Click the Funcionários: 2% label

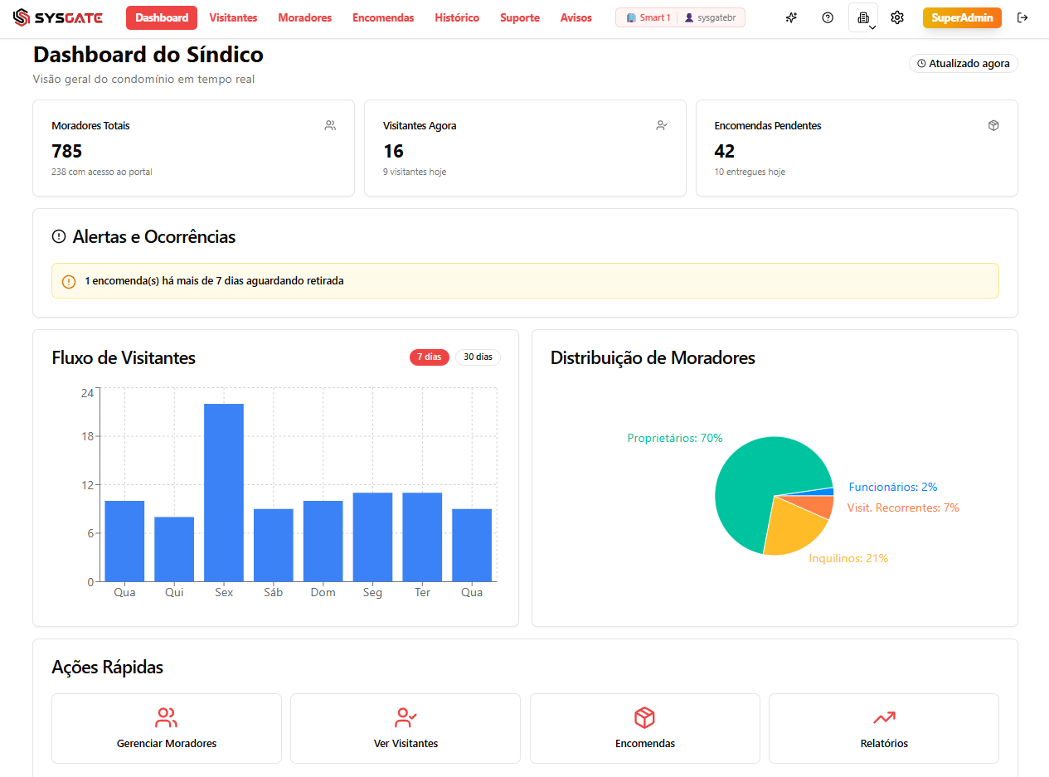[x=893, y=487]
